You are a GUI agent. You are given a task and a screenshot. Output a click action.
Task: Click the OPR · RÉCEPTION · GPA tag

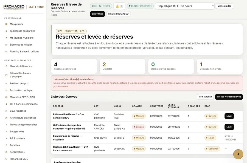71,31
